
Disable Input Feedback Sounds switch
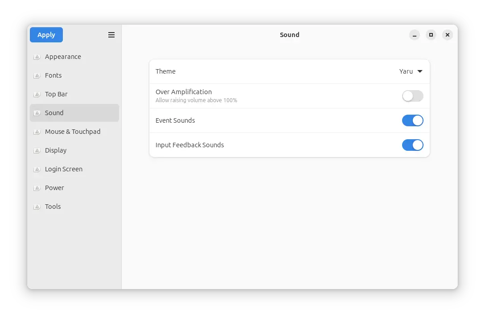pos(412,145)
